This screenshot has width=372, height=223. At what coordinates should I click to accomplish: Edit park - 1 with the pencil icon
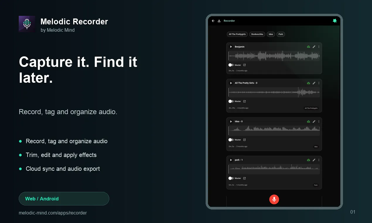pyautogui.click(x=314, y=160)
